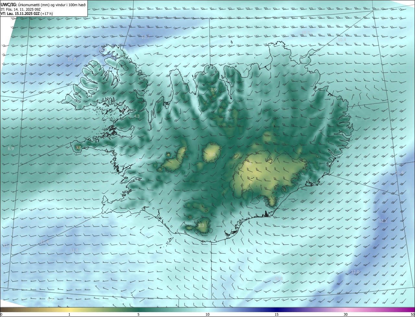Image resolution: width=415 pixels, height=317 pixels.
Task: Click the color scale tick labeled 1
Action: pos(69,314)
